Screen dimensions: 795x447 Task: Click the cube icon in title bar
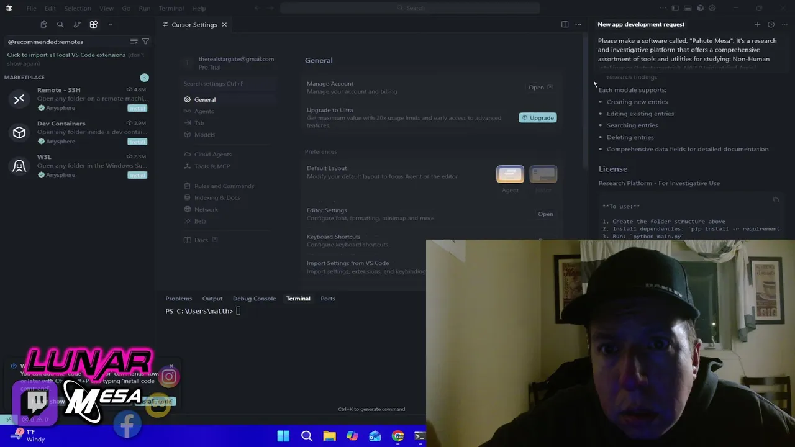point(700,8)
